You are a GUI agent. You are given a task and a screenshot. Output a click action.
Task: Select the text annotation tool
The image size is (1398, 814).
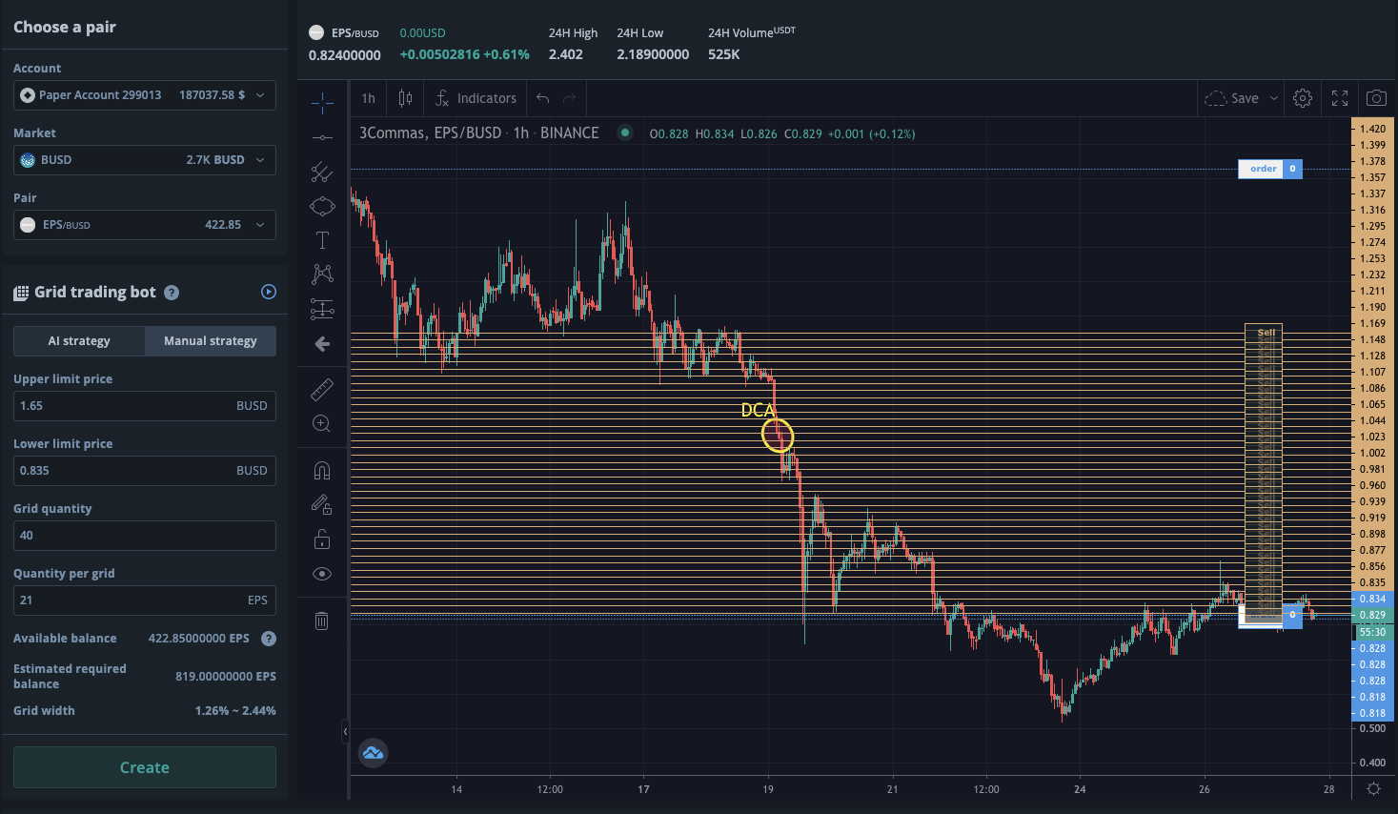tap(322, 240)
